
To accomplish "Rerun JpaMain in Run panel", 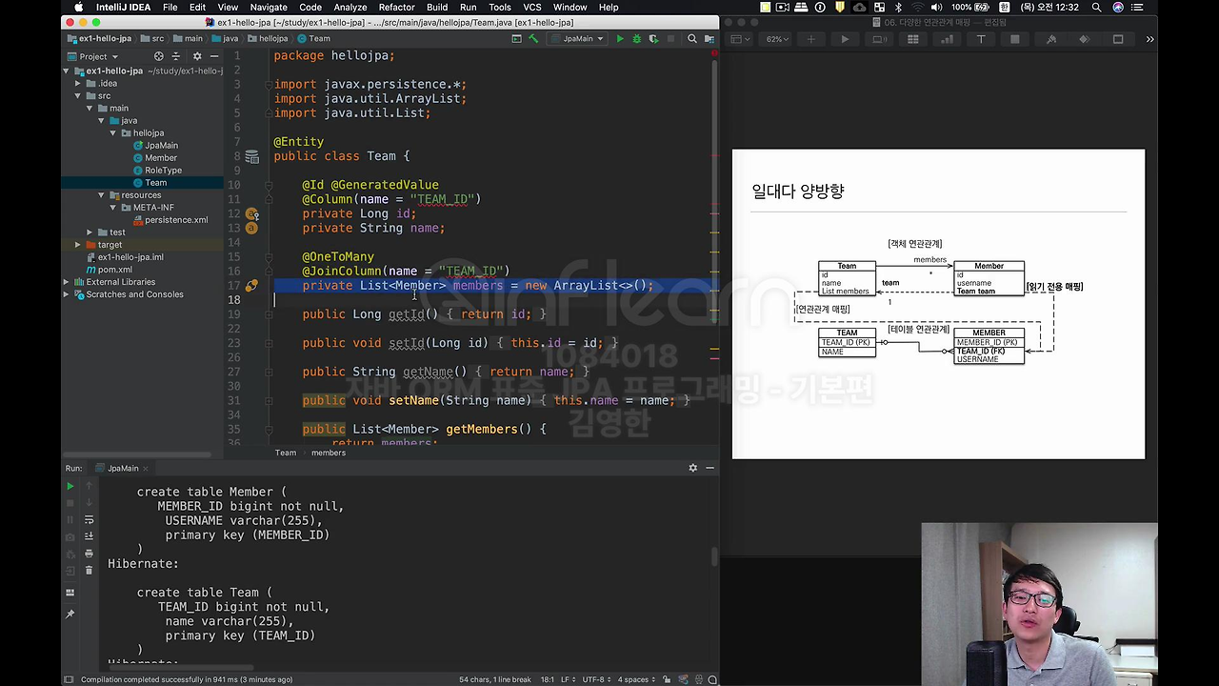I will pyautogui.click(x=70, y=486).
